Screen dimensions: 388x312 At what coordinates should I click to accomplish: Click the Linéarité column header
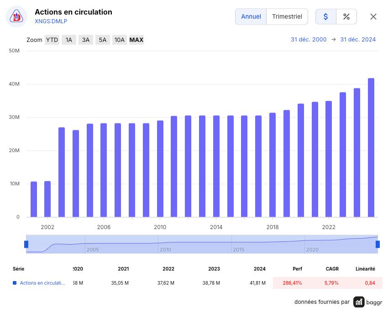coord(365,269)
